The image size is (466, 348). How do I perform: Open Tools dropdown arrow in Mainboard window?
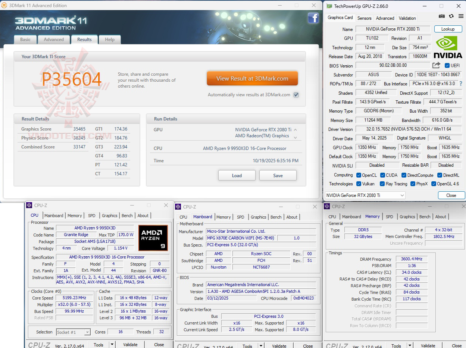coord(261,346)
